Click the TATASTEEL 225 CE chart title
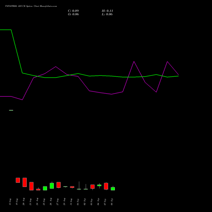 point(31,6)
